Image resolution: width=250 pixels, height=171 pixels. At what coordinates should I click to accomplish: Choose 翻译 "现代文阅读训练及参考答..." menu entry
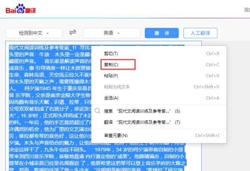coord(159,122)
